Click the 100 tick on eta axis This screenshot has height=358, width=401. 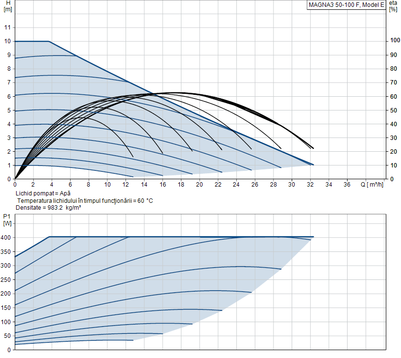[395, 40]
